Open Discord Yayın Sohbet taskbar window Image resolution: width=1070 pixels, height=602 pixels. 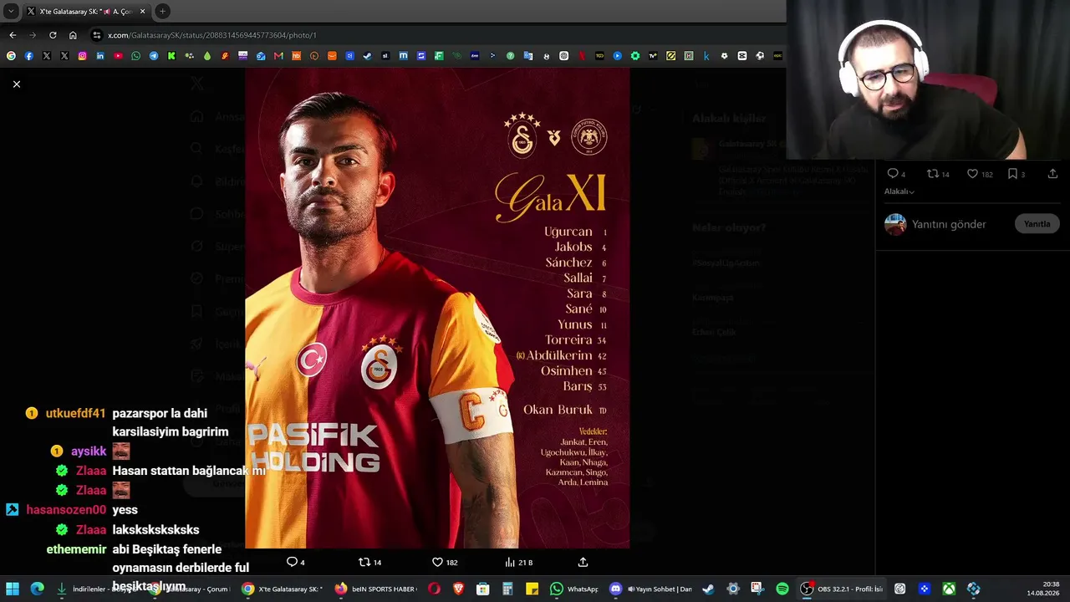(x=651, y=589)
